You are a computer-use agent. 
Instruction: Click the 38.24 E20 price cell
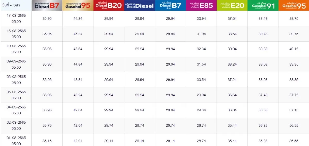pyautogui.click(x=232, y=64)
